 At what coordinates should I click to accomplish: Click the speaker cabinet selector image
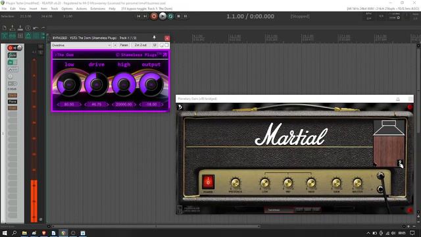point(389,144)
